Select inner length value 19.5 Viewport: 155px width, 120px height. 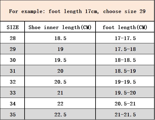(60, 60)
